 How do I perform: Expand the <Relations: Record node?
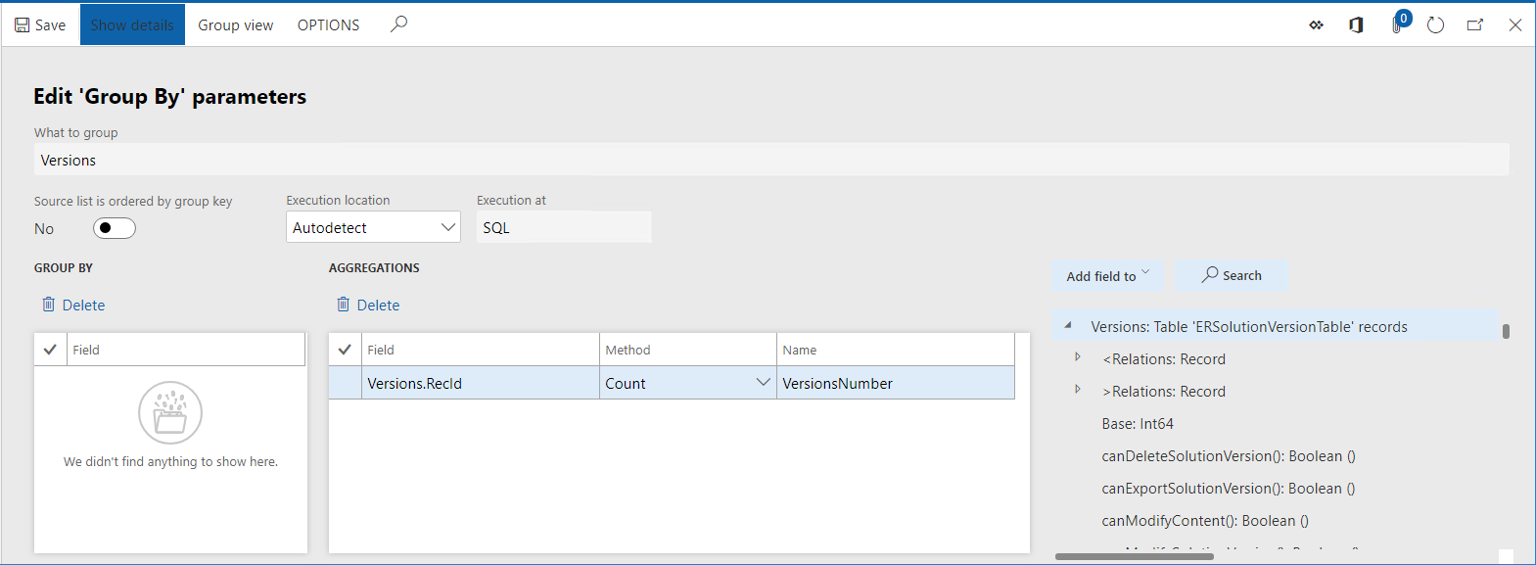(1078, 358)
